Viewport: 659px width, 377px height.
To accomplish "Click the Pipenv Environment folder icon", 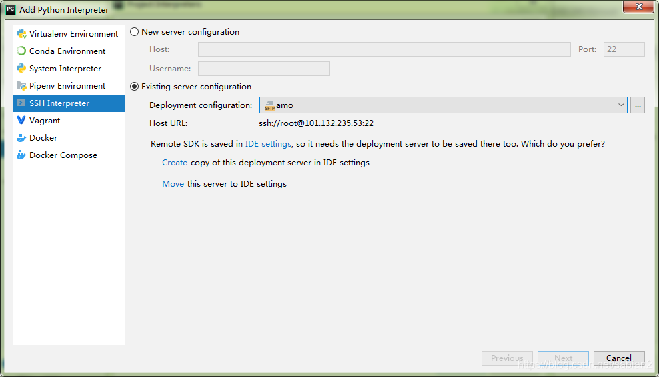I will coord(21,86).
